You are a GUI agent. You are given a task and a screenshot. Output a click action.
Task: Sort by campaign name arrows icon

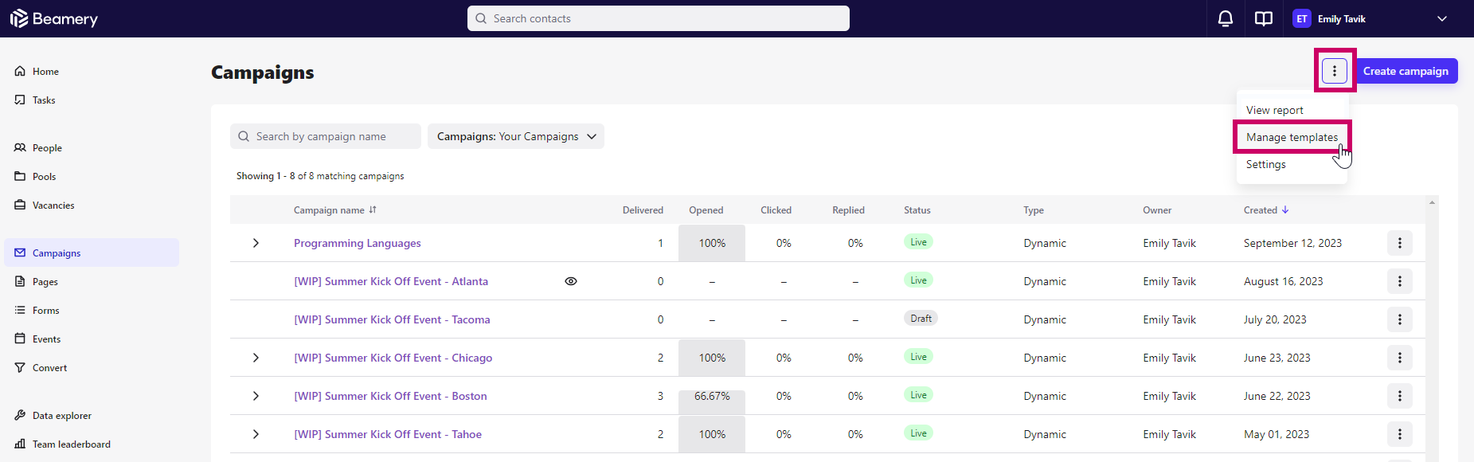[x=373, y=210]
